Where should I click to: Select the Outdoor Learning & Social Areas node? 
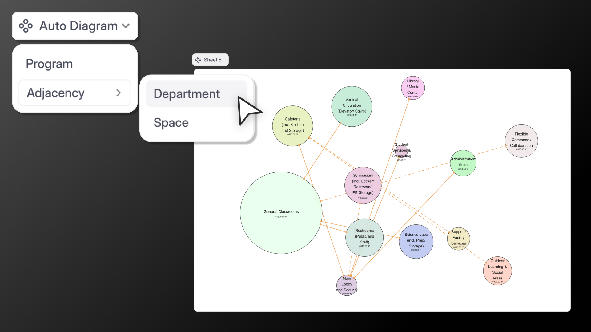click(x=497, y=270)
